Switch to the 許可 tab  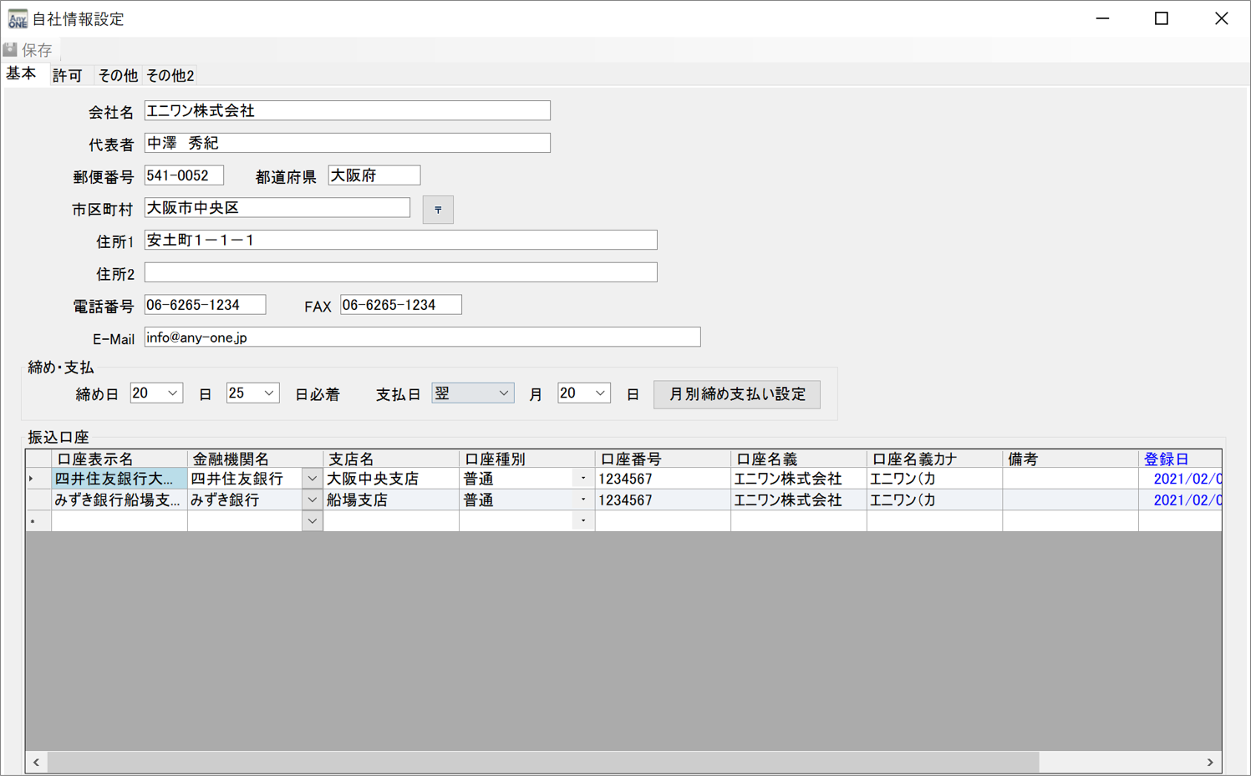pyautogui.click(x=67, y=76)
